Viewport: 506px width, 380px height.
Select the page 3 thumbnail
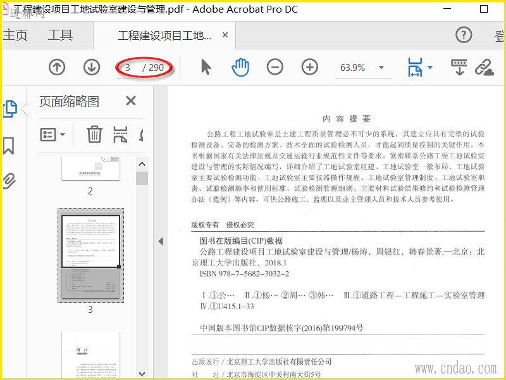click(x=90, y=256)
